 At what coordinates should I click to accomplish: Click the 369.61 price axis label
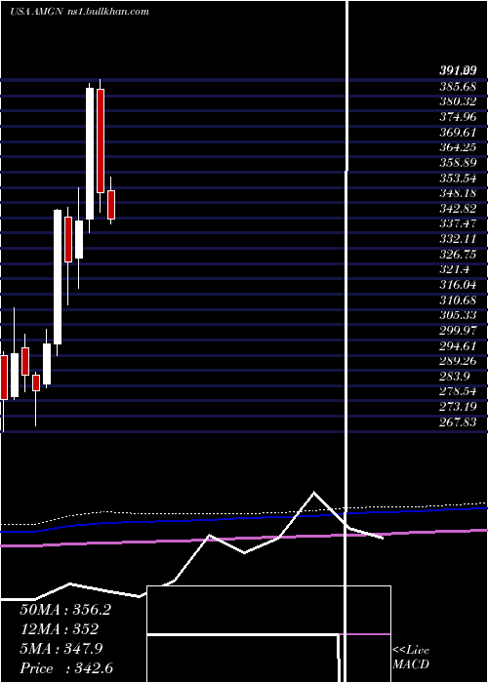click(x=458, y=132)
